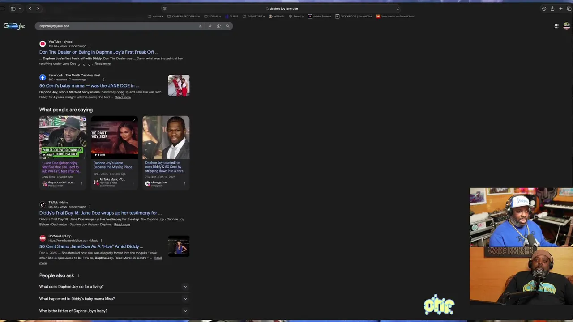Open the TikTok favicon on Nuha result
Image resolution: width=573 pixels, height=322 pixels.
coord(43,205)
